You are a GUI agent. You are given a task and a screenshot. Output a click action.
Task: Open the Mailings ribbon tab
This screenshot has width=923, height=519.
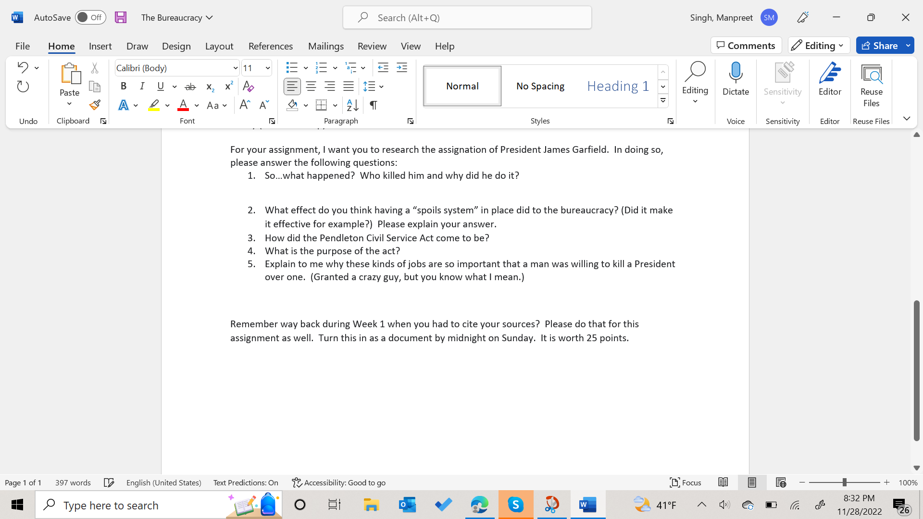[x=325, y=46]
